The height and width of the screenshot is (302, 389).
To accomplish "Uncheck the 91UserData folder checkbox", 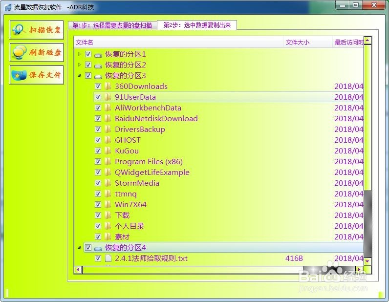I will pyautogui.click(x=98, y=97).
